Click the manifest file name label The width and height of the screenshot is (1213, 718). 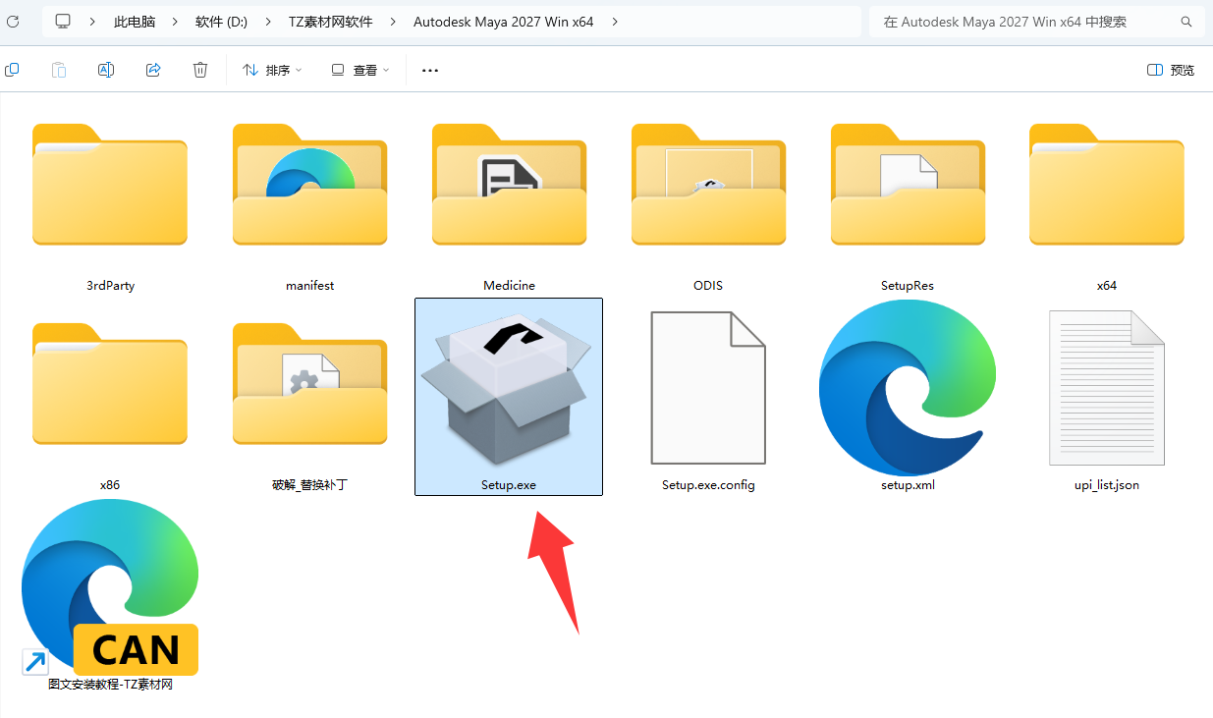(x=309, y=286)
